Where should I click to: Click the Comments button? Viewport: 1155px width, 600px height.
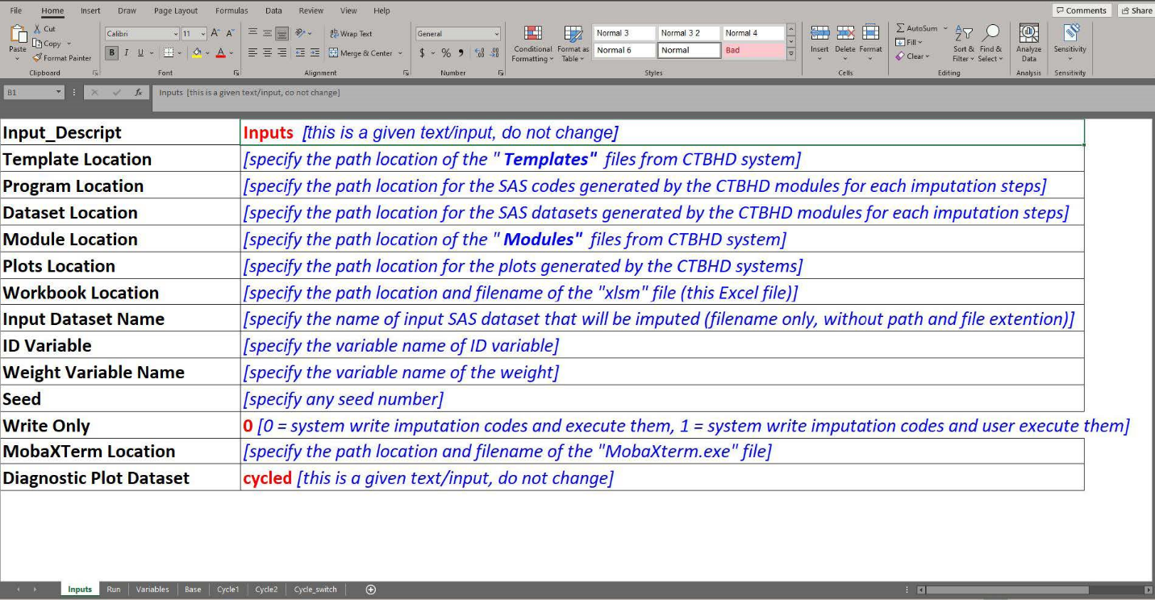pos(1082,10)
